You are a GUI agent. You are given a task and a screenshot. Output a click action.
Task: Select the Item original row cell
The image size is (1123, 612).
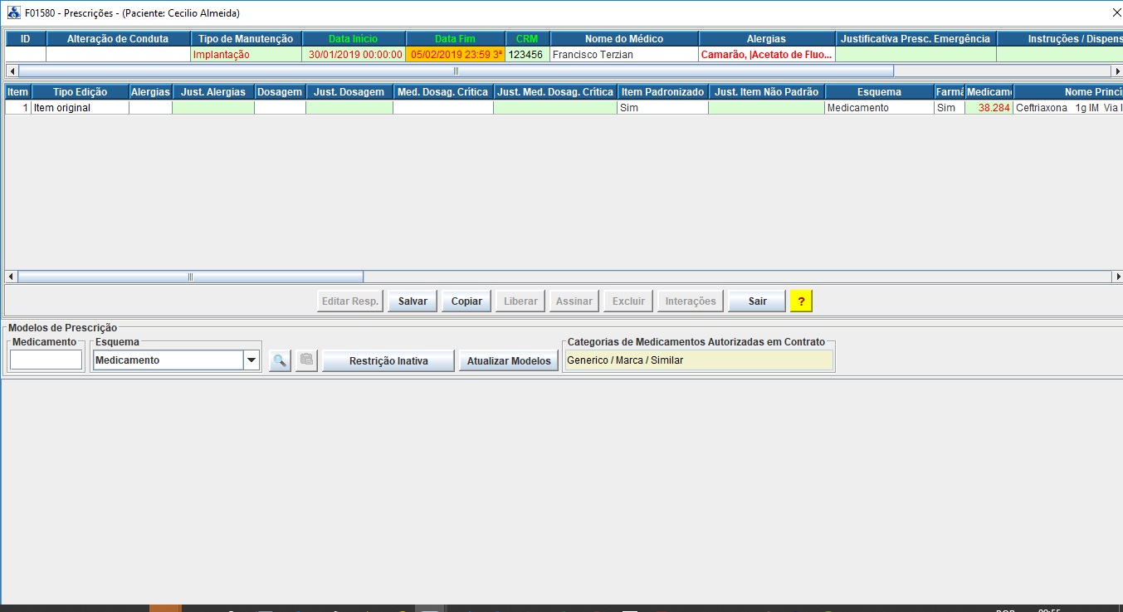(80, 108)
